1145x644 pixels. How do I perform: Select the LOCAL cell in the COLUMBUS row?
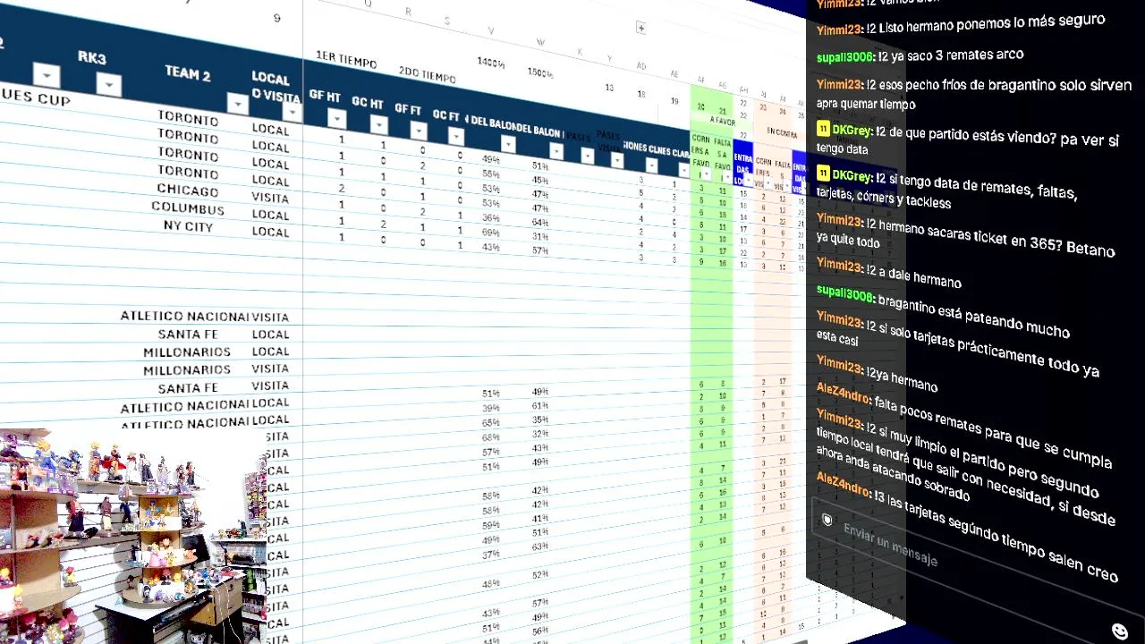click(270, 215)
